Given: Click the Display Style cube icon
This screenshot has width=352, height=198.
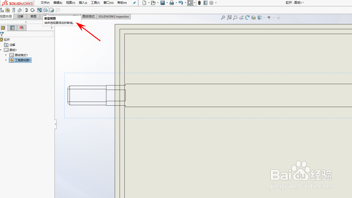Looking at the screenshot, I should tap(260, 17).
